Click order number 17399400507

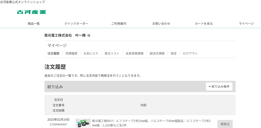(x=58, y=124)
